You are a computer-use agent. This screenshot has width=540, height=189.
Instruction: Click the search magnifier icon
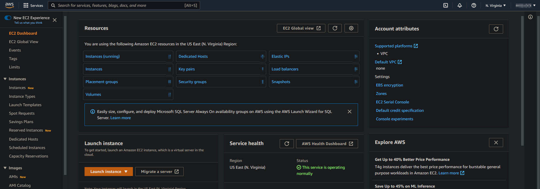53,5
